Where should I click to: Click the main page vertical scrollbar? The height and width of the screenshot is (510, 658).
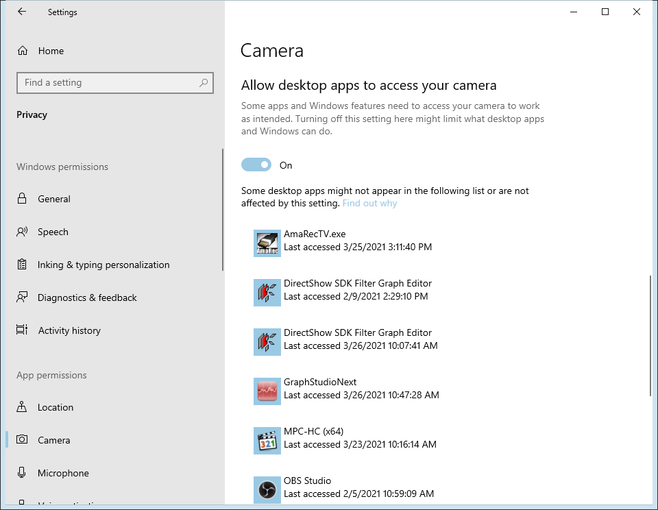(650, 336)
